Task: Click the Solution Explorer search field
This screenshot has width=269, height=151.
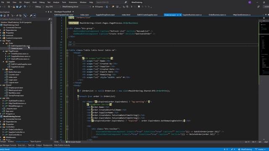Action: click(x=24, y=19)
